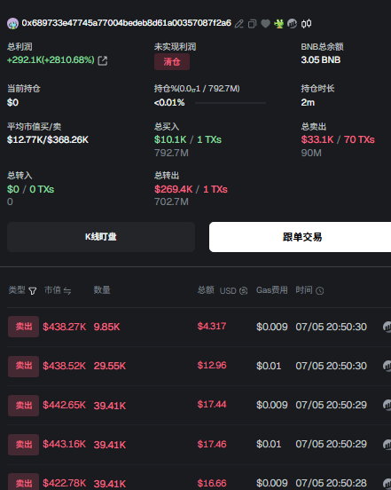391x490 pixels.
Task: Click the 卖出 tag in the $422.78K row
Action: point(23,482)
